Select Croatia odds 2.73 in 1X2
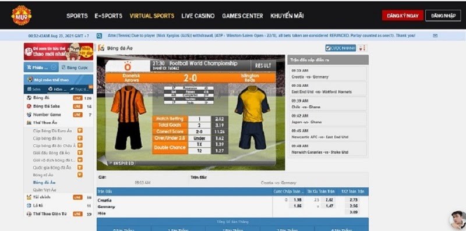This screenshot has height=231, width=466. (354, 200)
